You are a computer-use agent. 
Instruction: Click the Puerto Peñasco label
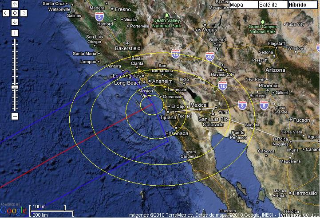(238, 135)
